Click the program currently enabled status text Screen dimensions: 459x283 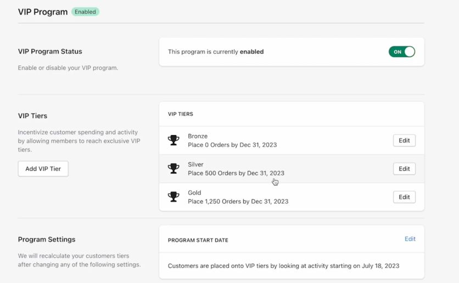click(x=216, y=52)
